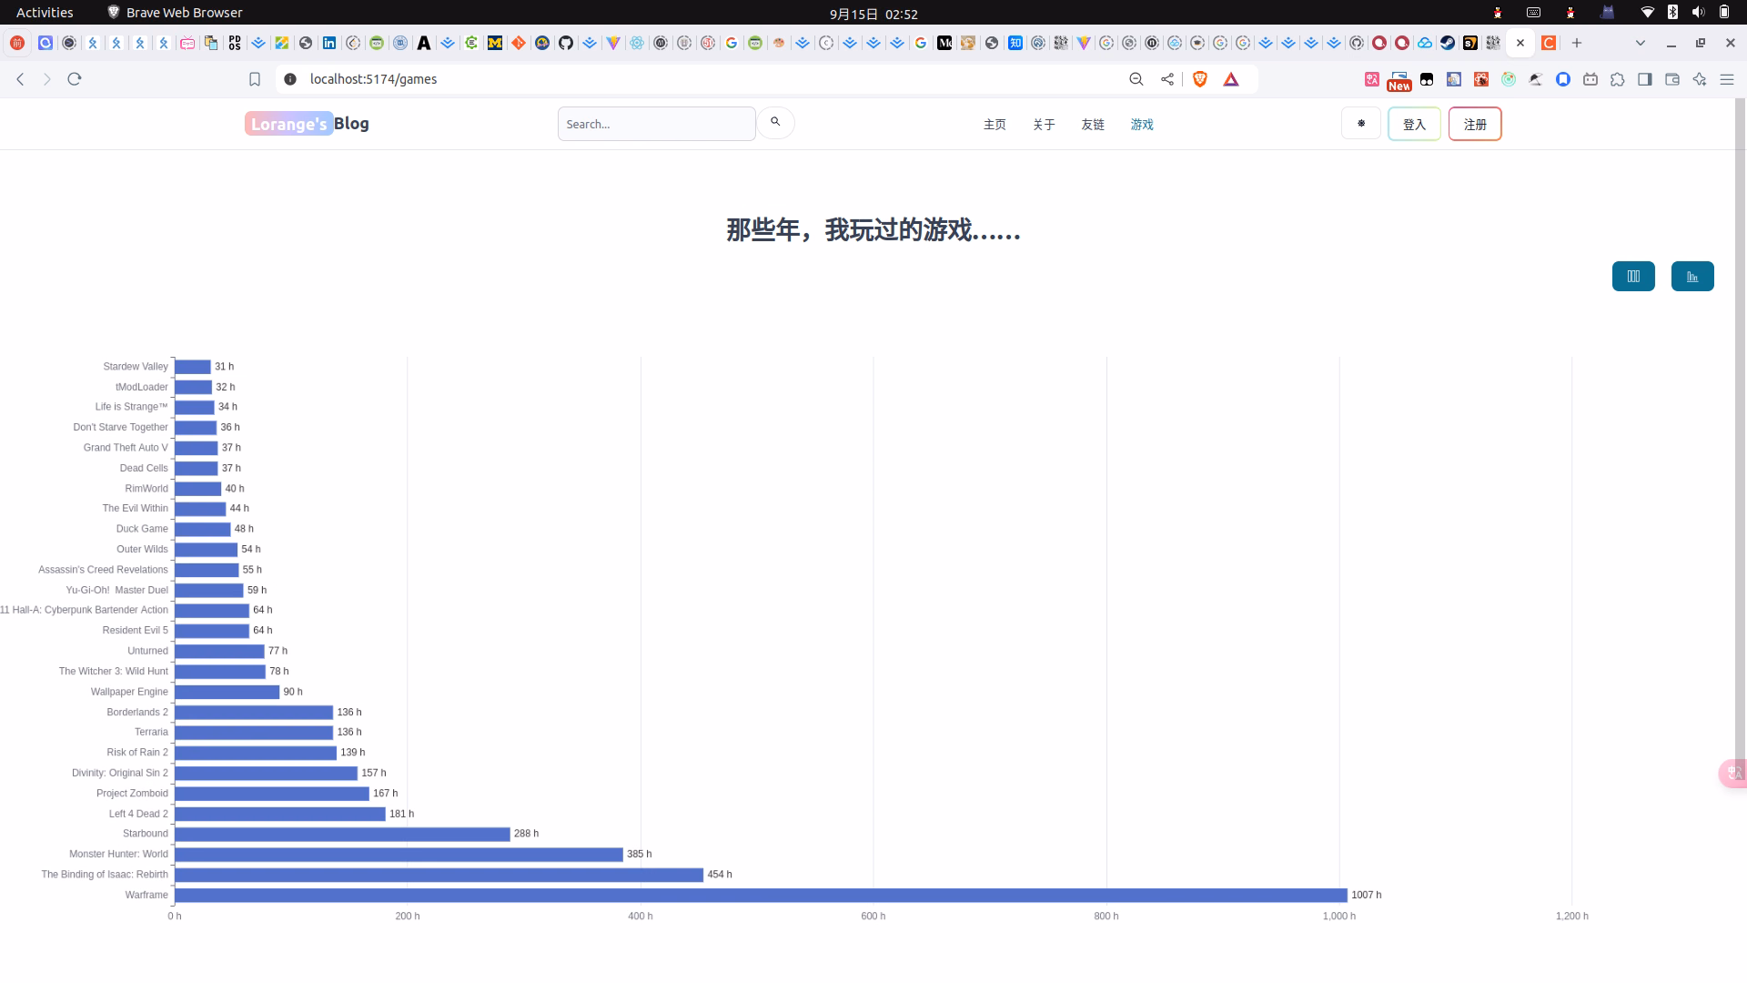This screenshot has height=983, width=1747.
Task: Click the Starbound 288 h bar
Action: pyautogui.click(x=342, y=834)
